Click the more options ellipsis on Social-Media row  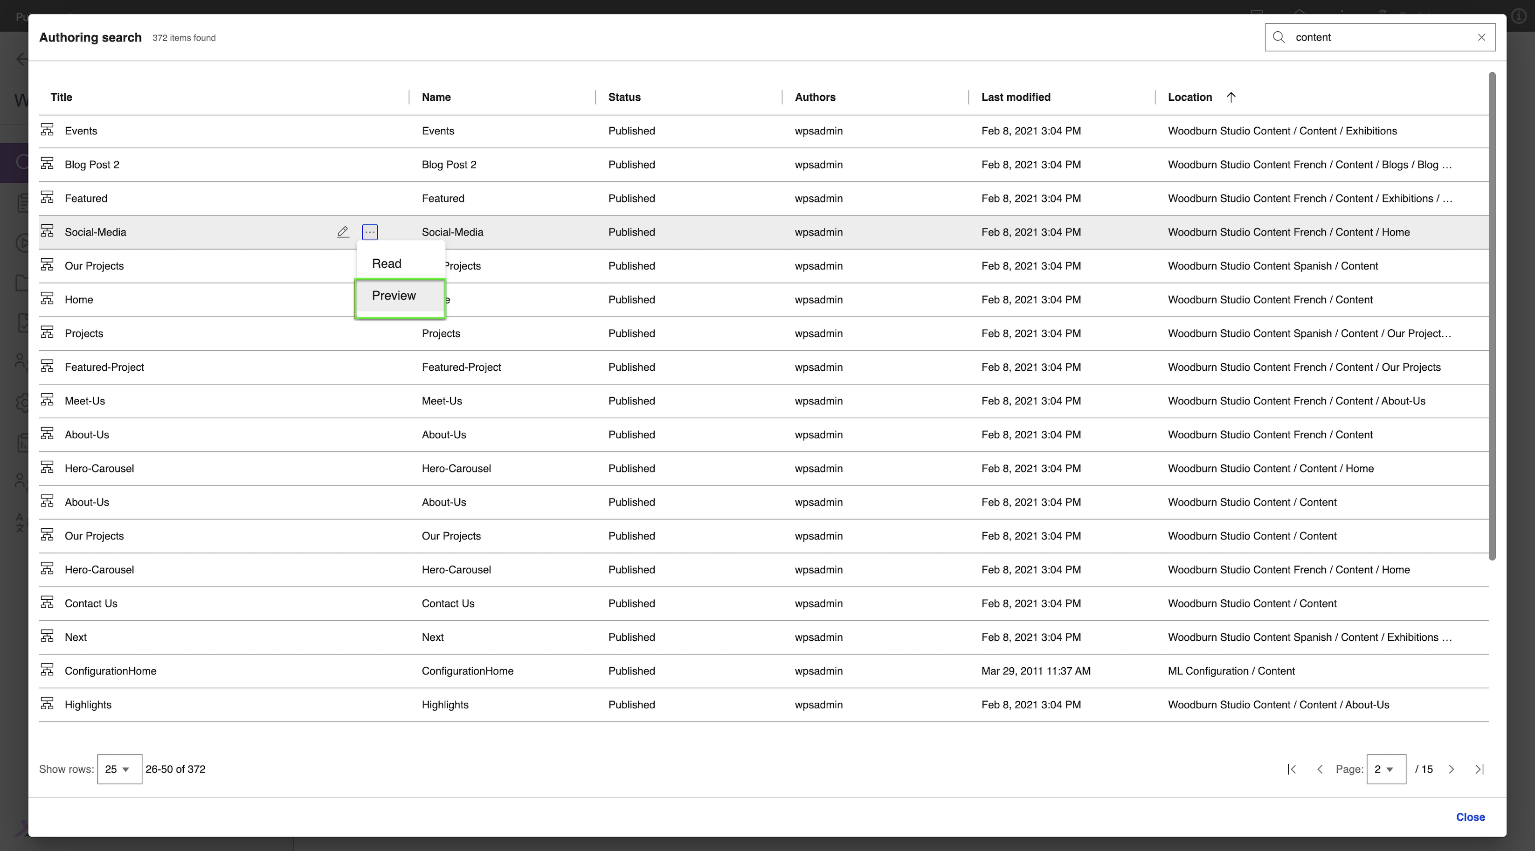[370, 232]
